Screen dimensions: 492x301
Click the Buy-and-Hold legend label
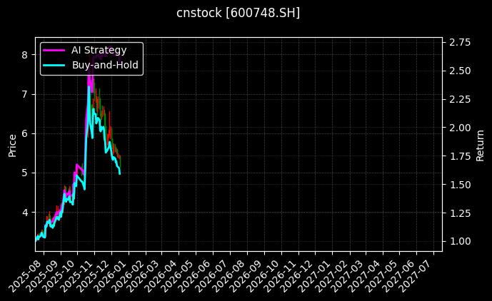coord(105,64)
